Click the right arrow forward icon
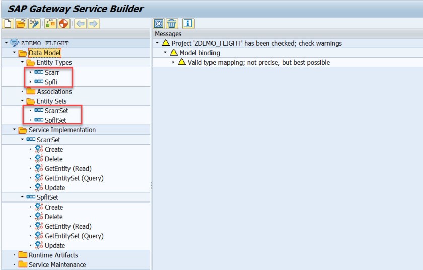The image size is (423, 270). pos(93,24)
